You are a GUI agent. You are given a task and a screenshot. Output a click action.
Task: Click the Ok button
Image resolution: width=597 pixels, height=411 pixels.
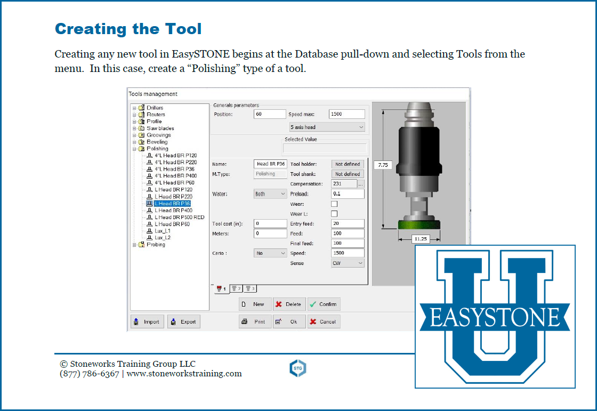289,322
